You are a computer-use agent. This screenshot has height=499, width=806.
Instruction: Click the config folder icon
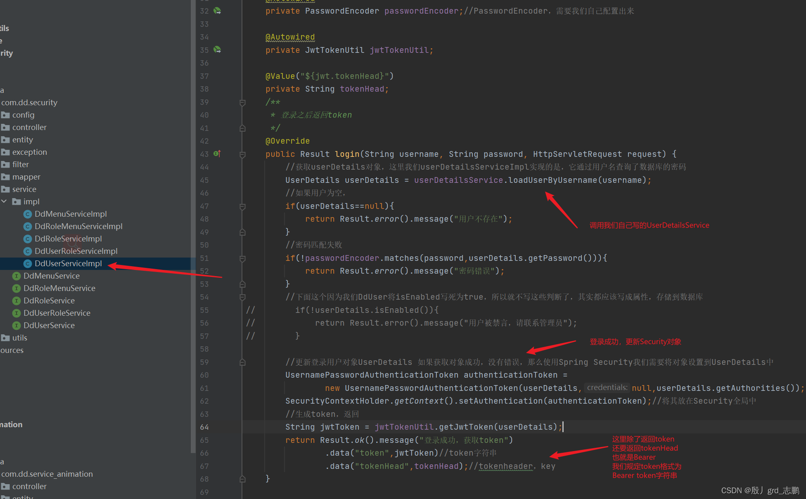point(5,115)
